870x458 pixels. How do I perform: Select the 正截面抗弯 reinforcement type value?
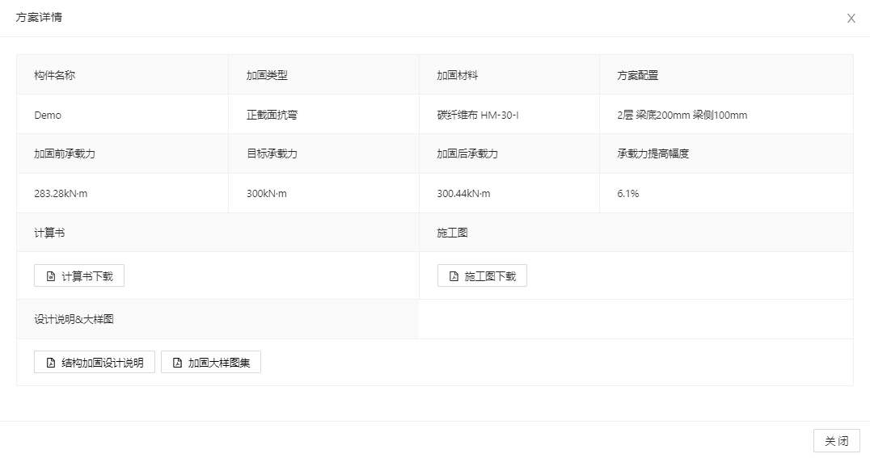(272, 115)
